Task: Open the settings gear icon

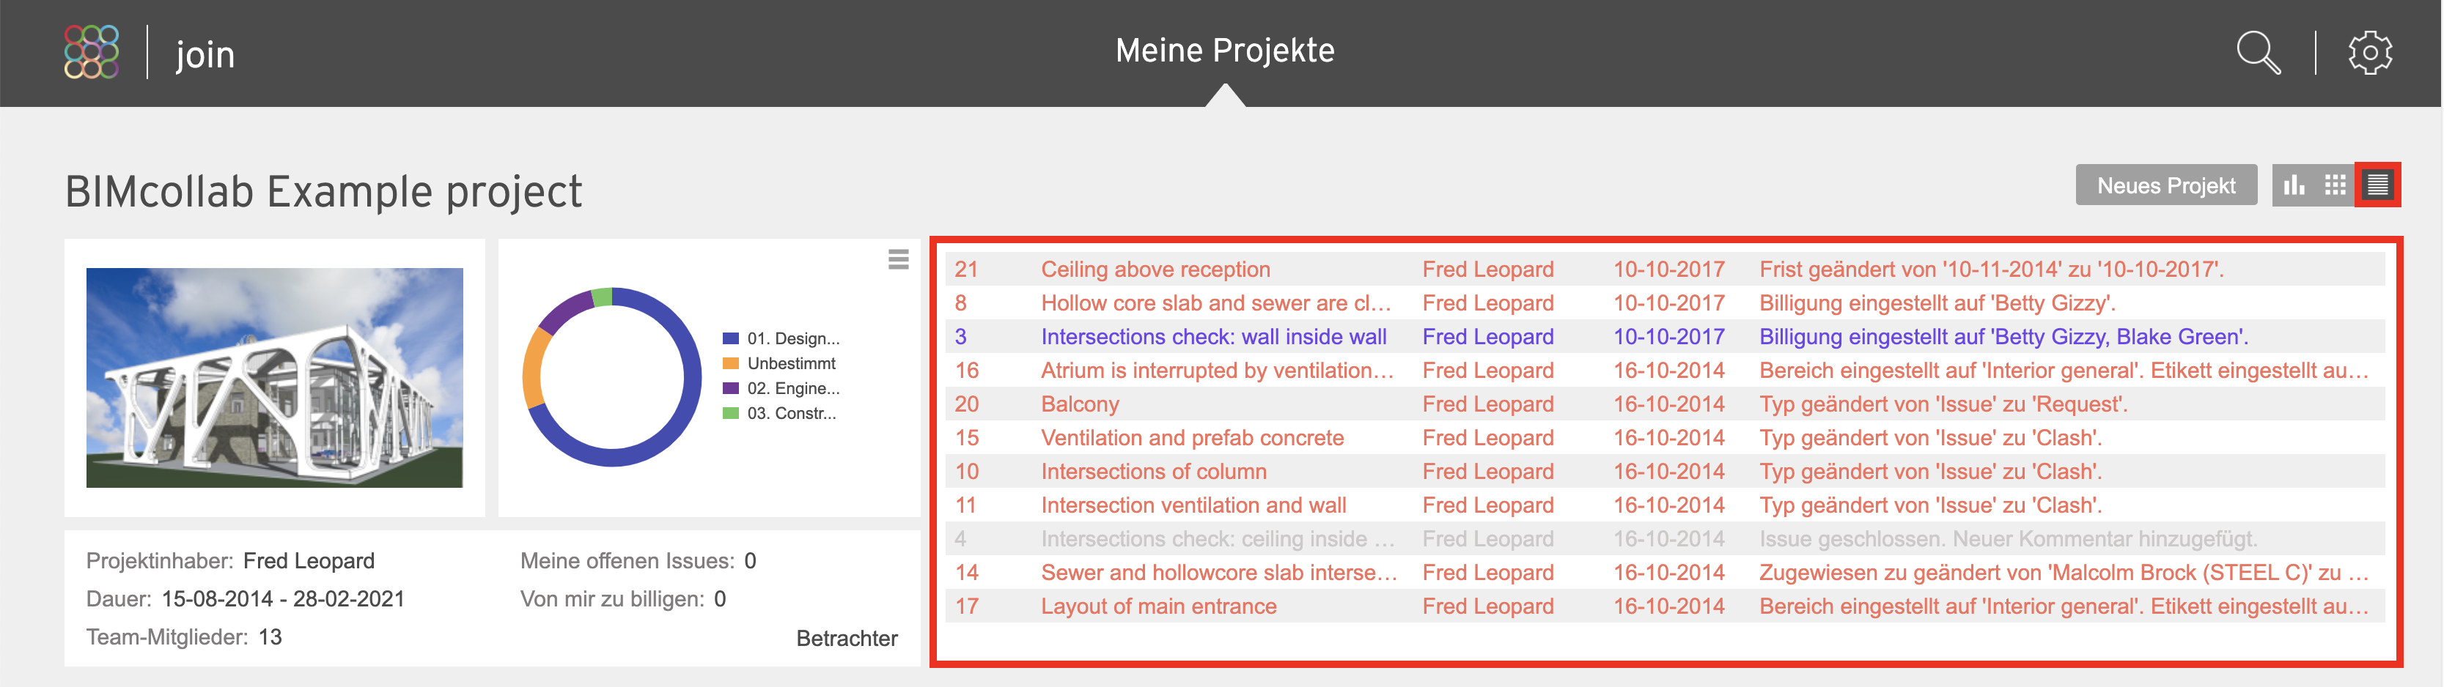Action: [x=2370, y=53]
